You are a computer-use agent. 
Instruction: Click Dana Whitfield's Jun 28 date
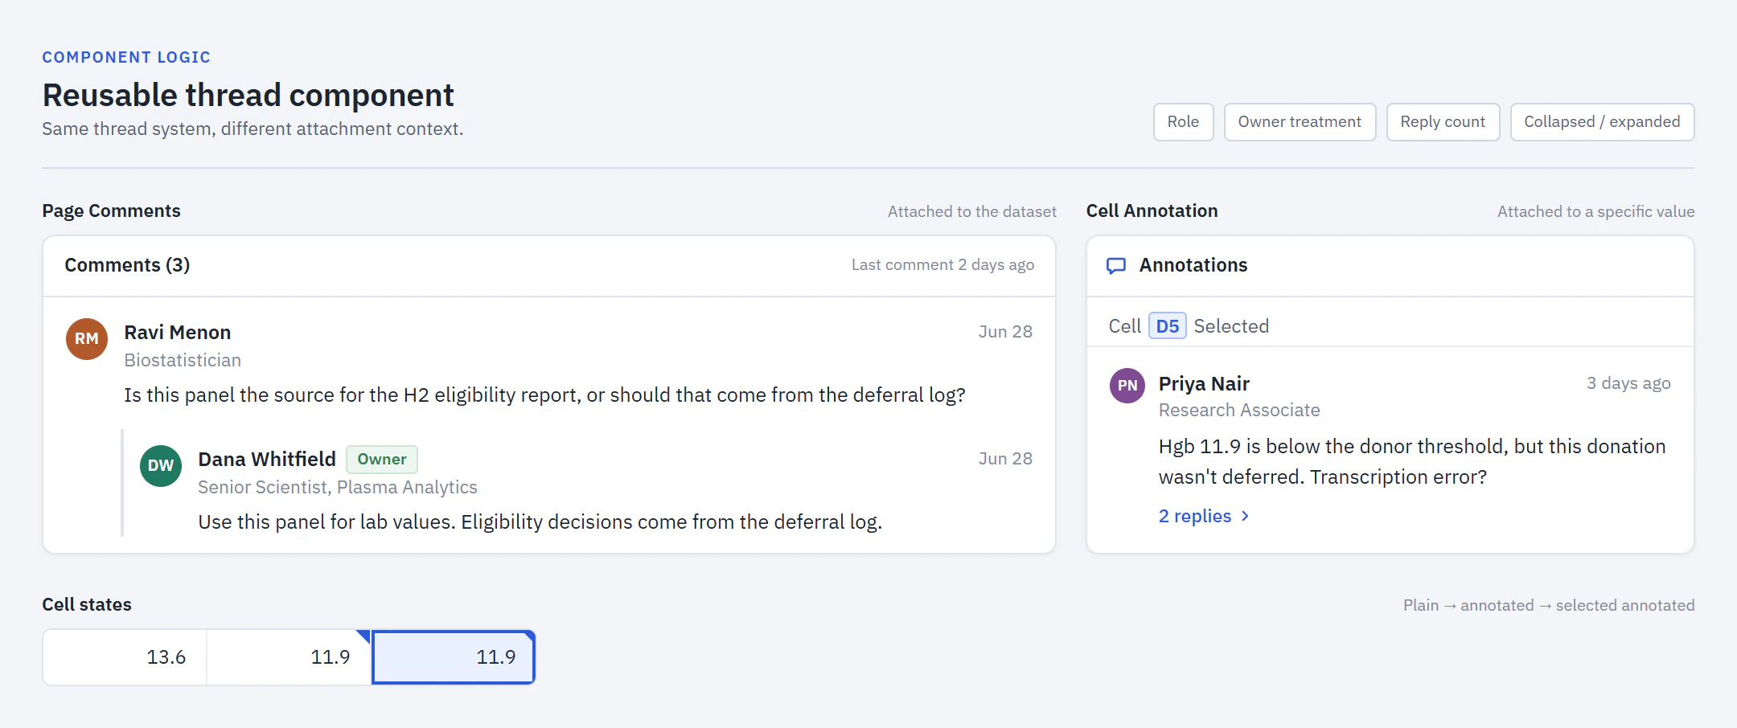(1005, 459)
